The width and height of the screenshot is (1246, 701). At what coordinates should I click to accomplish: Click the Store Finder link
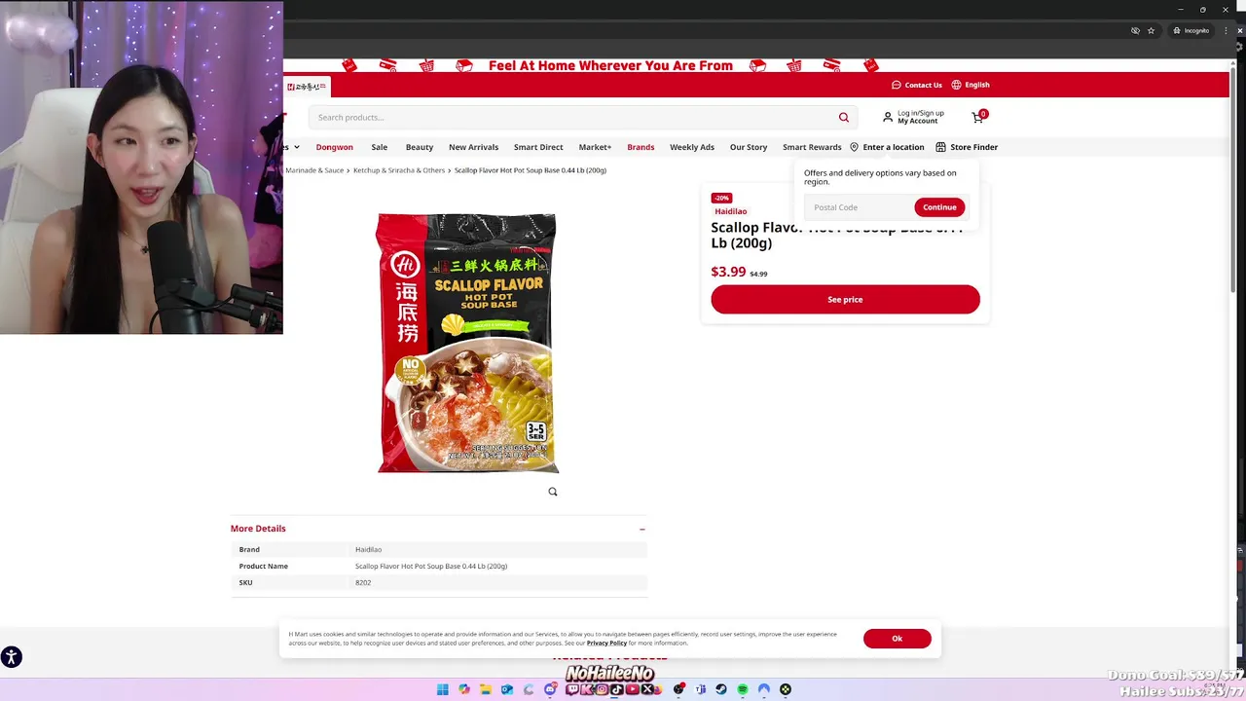(973, 147)
